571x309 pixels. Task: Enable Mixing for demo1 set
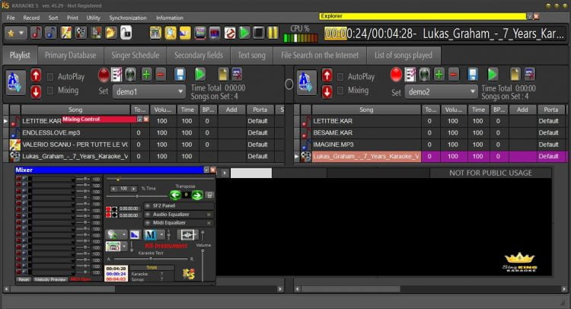[x=50, y=91]
